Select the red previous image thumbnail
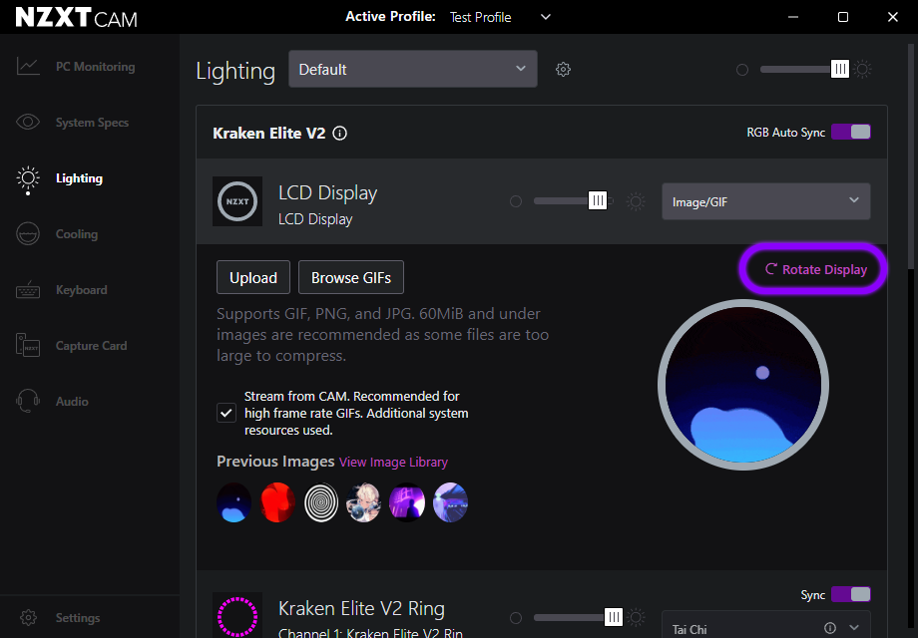 pos(278,503)
